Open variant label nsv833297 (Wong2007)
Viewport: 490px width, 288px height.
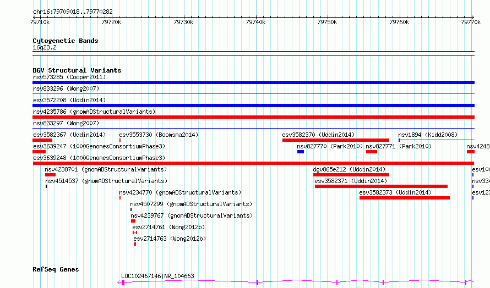(66, 123)
